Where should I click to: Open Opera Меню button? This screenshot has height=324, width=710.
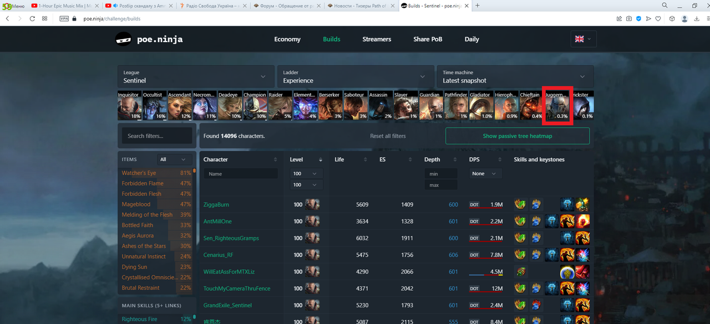pyautogui.click(x=13, y=6)
